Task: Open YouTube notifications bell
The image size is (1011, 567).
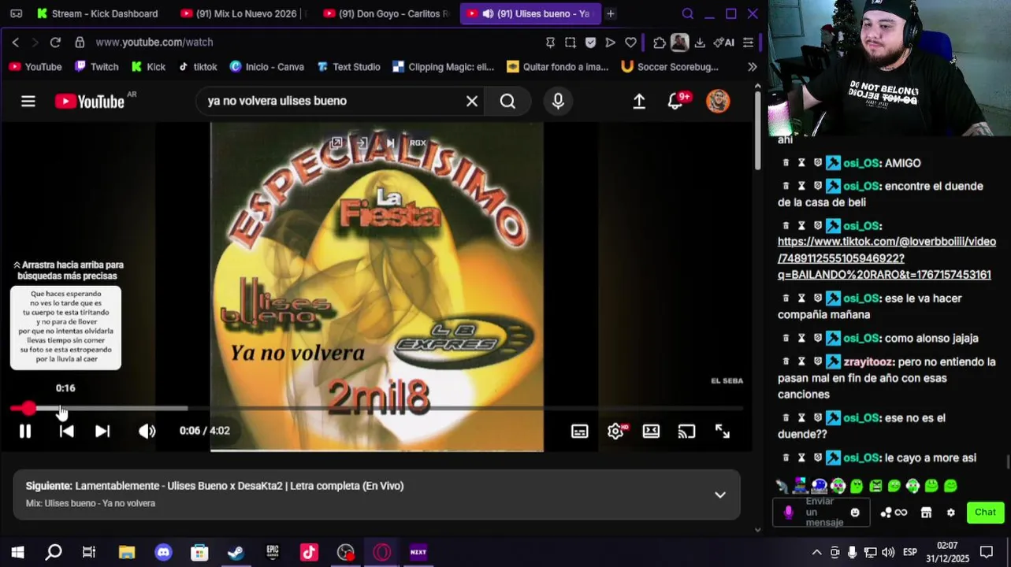Action: (676, 101)
